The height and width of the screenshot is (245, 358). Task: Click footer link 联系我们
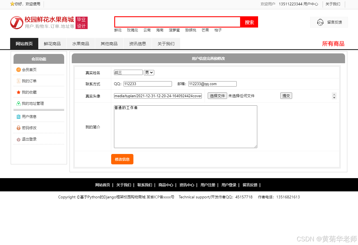145,185
